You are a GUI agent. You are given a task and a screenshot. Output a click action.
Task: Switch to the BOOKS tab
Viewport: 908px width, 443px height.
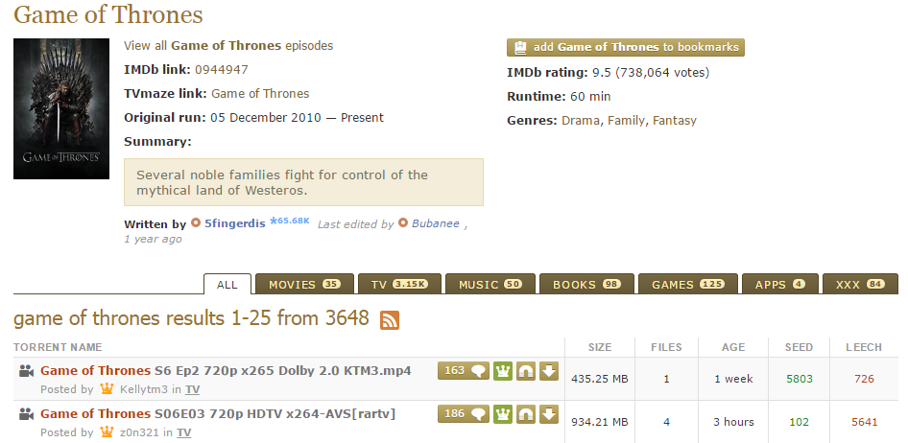(x=586, y=285)
